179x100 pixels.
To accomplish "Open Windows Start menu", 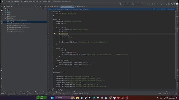I will point(52,98).
